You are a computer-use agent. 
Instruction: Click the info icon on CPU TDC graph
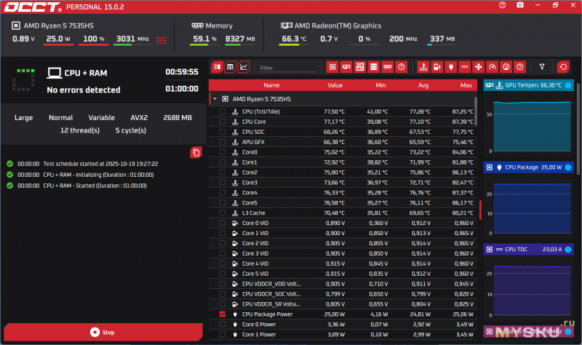pos(568,250)
